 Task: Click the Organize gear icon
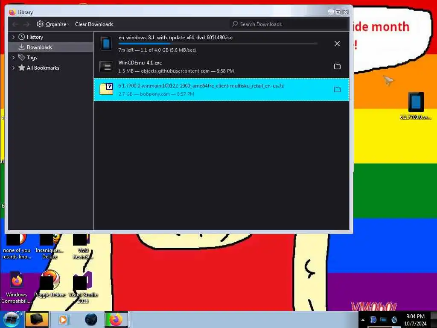point(40,24)
